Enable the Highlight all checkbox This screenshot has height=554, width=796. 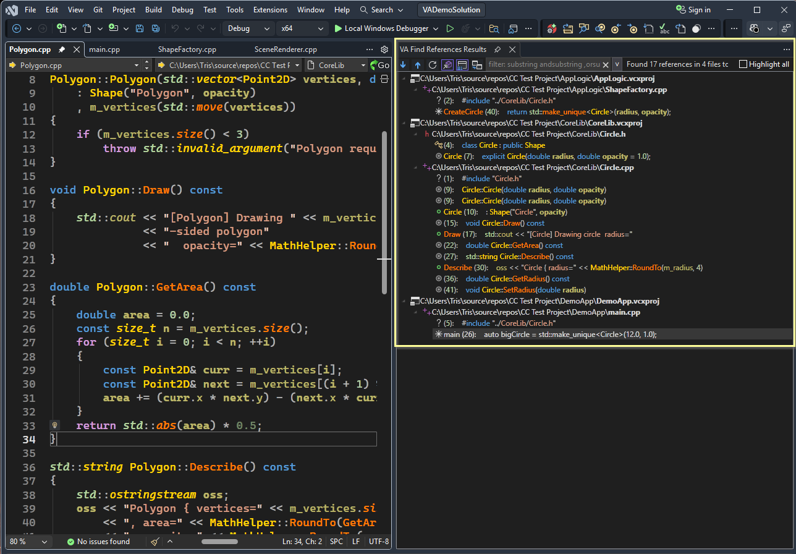(743, 64)
